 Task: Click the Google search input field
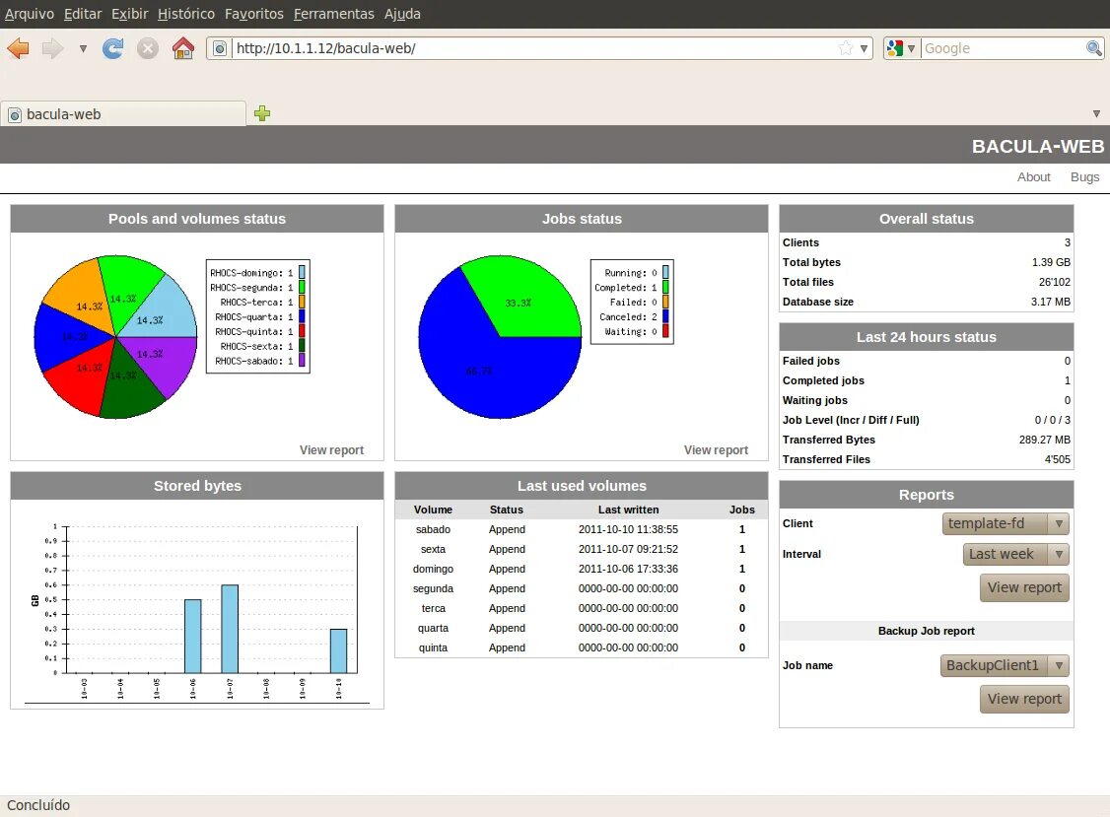point(1003,48)
